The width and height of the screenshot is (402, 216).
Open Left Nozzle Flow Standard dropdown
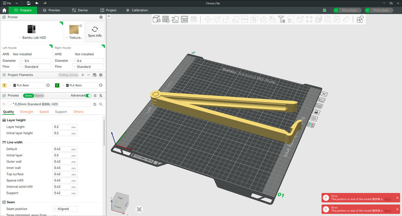[36, 67]
